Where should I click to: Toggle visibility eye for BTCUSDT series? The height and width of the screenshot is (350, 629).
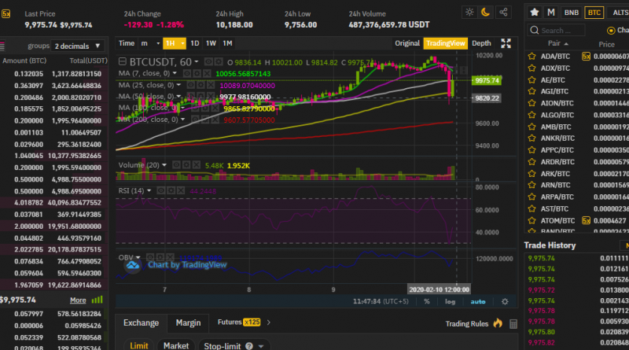pyautogui.click(x=208, y=62)
